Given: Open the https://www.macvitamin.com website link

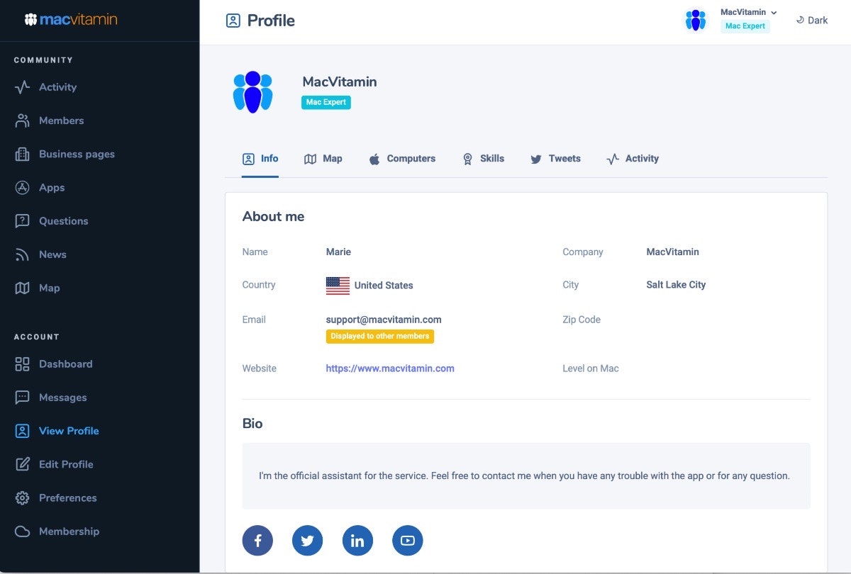Looking at the screenshot, I should tap(390, 368).
